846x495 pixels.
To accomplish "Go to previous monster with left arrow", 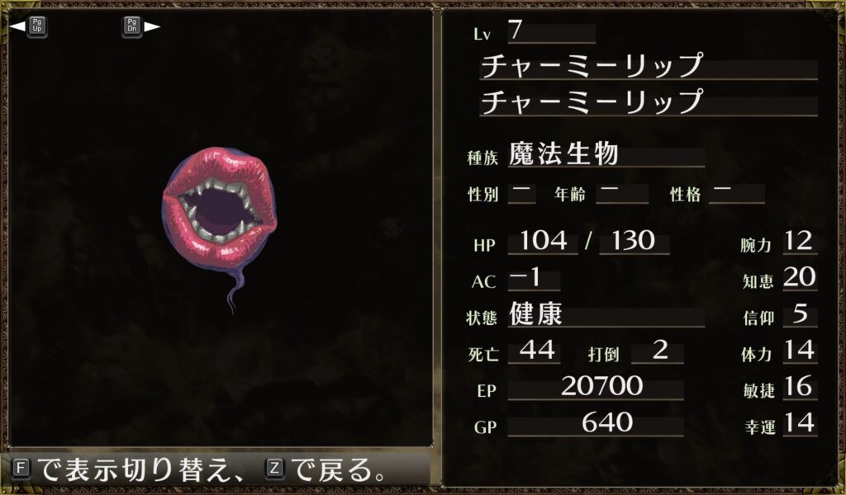I will coord(18,26).
